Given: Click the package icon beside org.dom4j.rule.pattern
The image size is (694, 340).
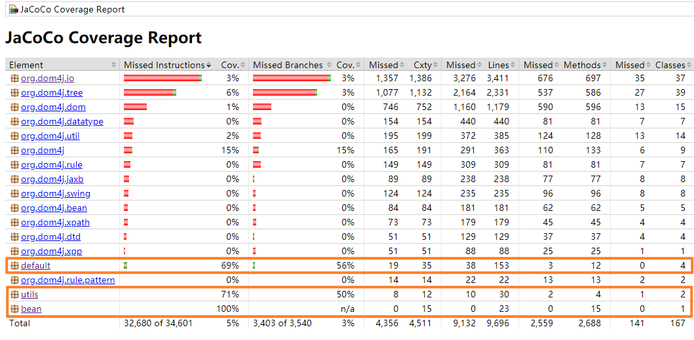Looking at the screenshot, I should 14,280.
